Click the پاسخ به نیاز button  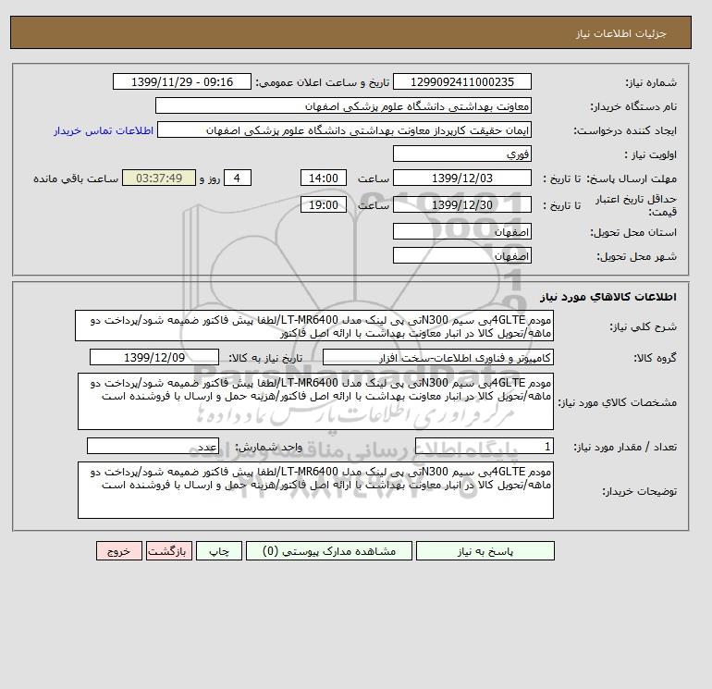point(485,551)
